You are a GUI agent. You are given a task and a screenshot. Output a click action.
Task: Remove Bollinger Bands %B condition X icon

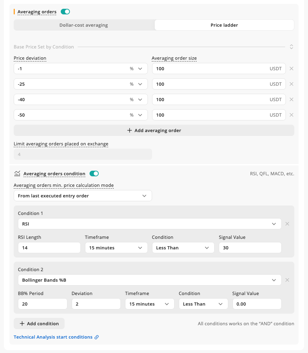[x=287, y=280]
